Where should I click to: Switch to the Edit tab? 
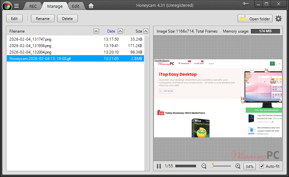76,6
